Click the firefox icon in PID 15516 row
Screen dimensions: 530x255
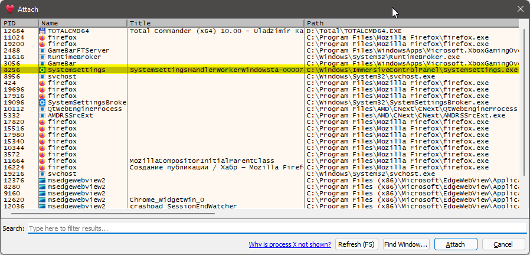point(42,128)
